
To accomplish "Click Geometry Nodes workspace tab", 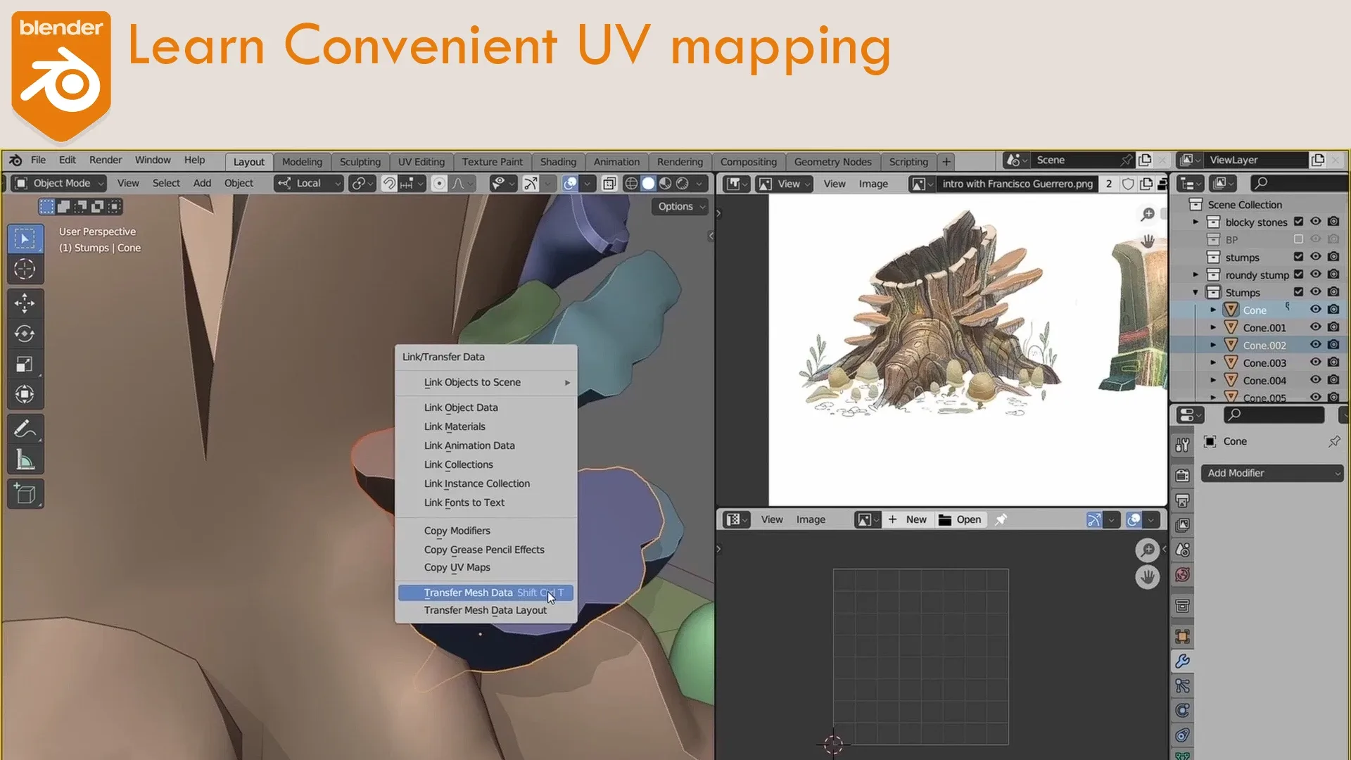I will coord(832,160).
